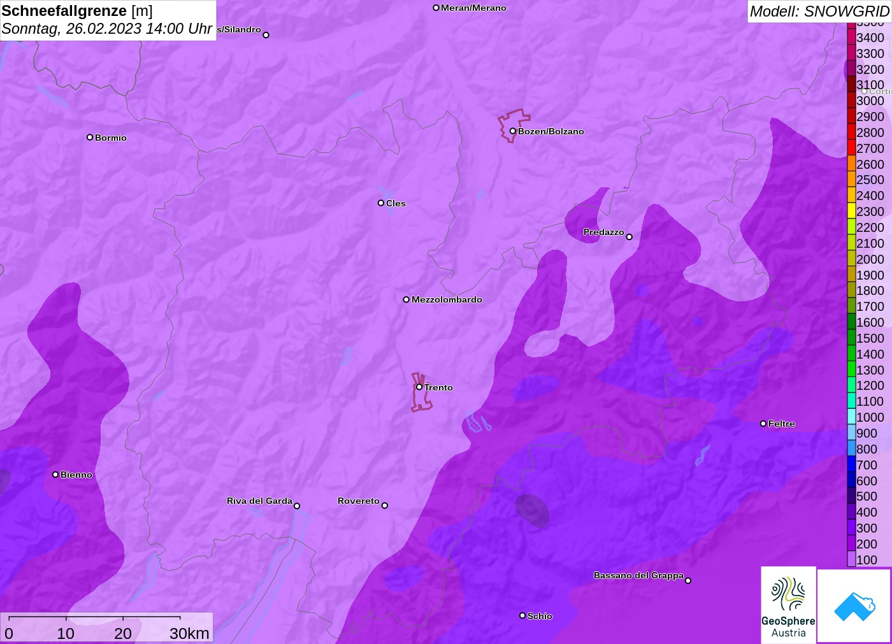Select the 200 m legend color swatch
Image resolution: width=892 pixels, height=644 pixels.
851,543
